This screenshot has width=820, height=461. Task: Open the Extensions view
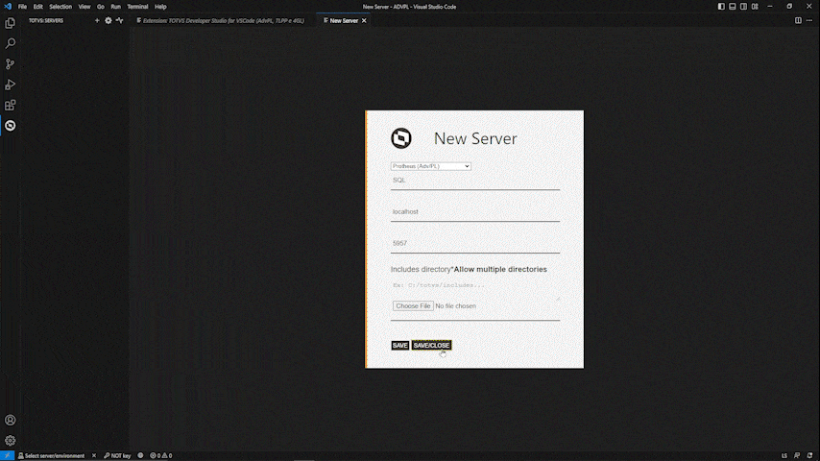10,106
